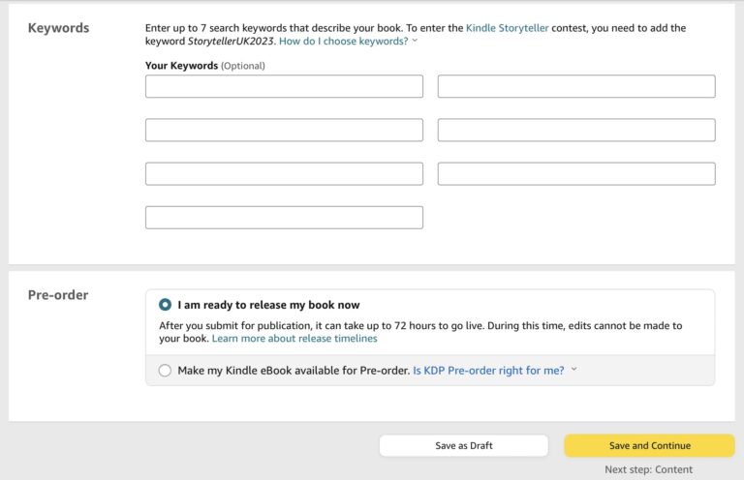Expand 'How do I choose keywords?' chevron
The width and height of the screenshot is (744, 480).
point(415,41)
